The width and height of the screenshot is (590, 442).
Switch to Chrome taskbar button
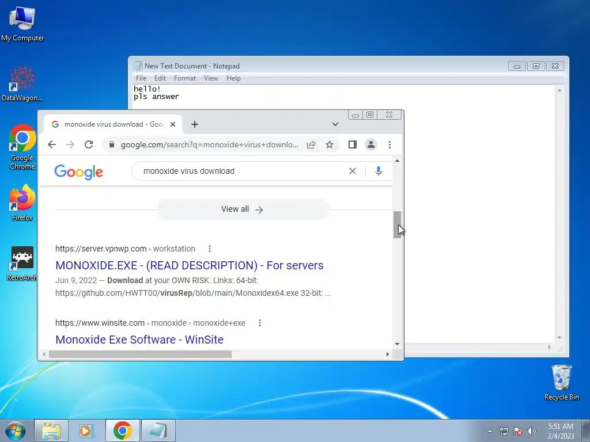click(122, 430)
